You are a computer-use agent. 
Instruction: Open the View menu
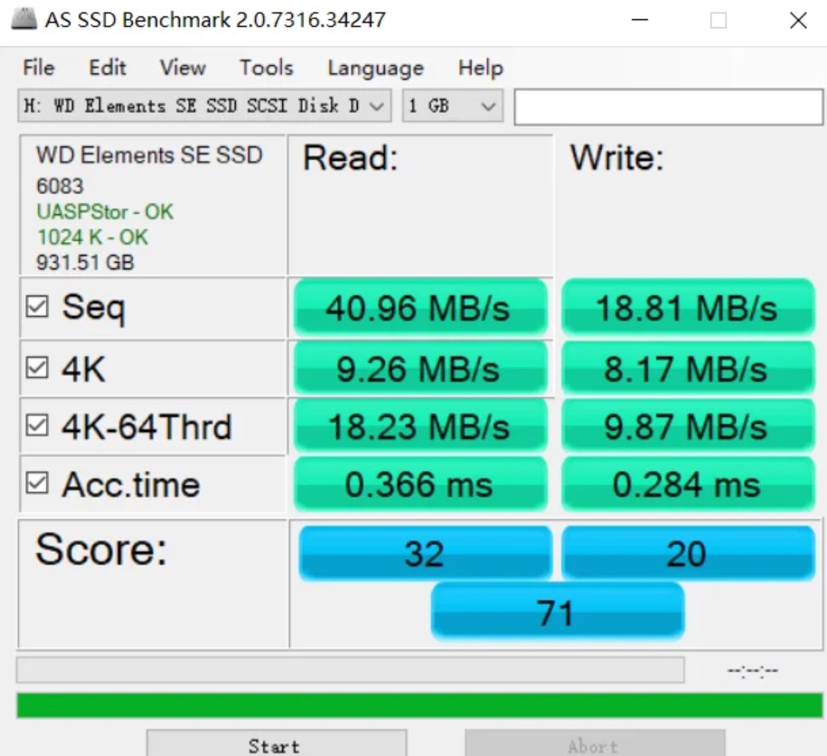click(183, 68)
